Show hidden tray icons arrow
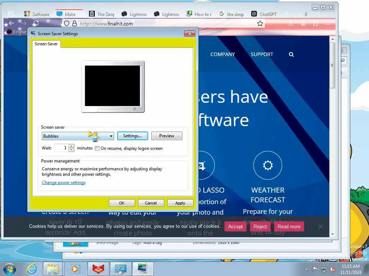The width and height of the screenshot is (369, 276). pyautogui.click(x=306, y=270)
